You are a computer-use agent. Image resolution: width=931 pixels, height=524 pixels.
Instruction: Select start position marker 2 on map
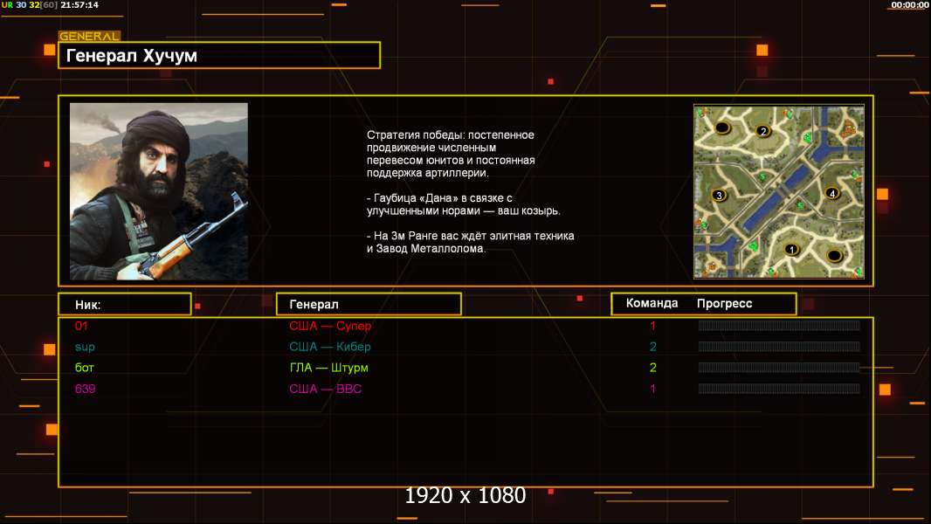(x=763, y=131)
